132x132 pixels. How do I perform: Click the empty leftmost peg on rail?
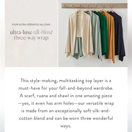(x=63, y=6)
